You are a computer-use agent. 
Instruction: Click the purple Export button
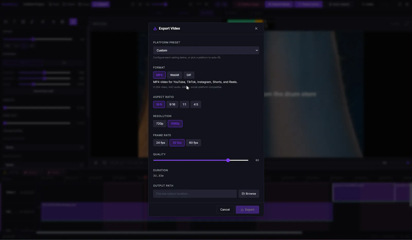pos(247,210)
